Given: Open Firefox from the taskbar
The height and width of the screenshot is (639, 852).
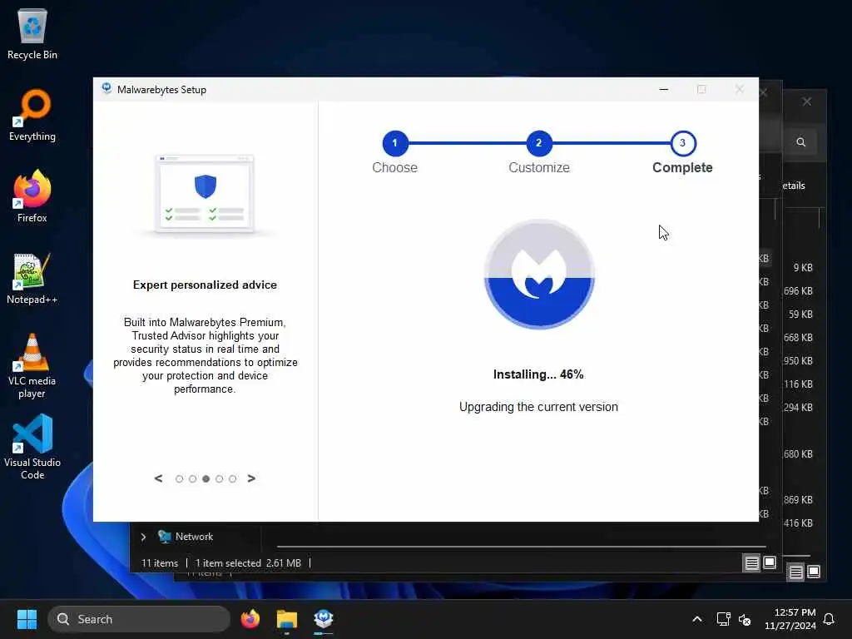Looking at the screenshot, I should pyautogui.click(x=250, y=619).
